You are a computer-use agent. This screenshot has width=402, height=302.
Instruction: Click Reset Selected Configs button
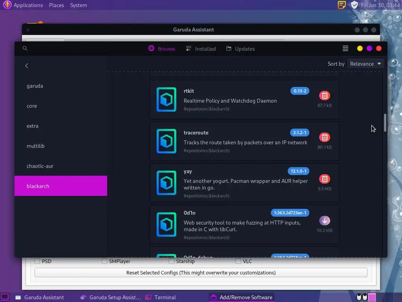201,273
